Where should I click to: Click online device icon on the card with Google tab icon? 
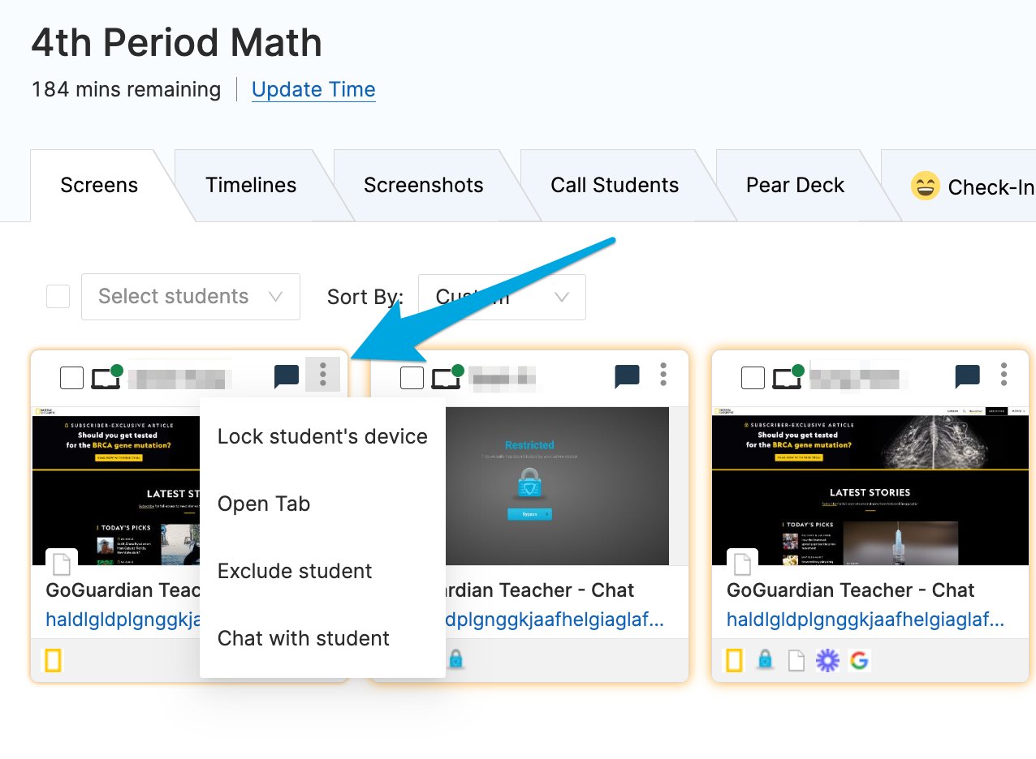[788, 377]
